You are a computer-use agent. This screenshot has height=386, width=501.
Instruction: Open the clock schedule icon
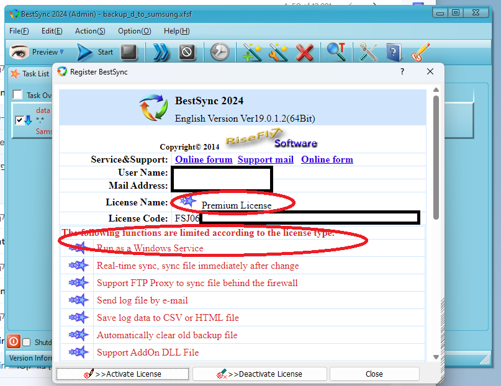220,52
